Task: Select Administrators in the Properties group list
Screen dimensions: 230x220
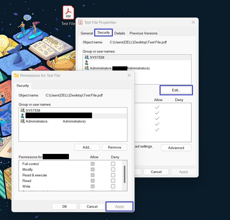Action: 102,68
